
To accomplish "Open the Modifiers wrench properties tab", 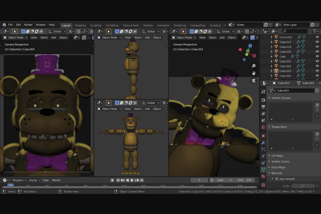I will pyautogui.click(x=263, y=143).
